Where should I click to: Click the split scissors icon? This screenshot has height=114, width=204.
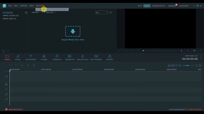click(x=28, y=66)
